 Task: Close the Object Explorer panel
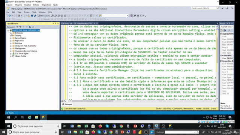pyautogui.click(x=58, y=24)
